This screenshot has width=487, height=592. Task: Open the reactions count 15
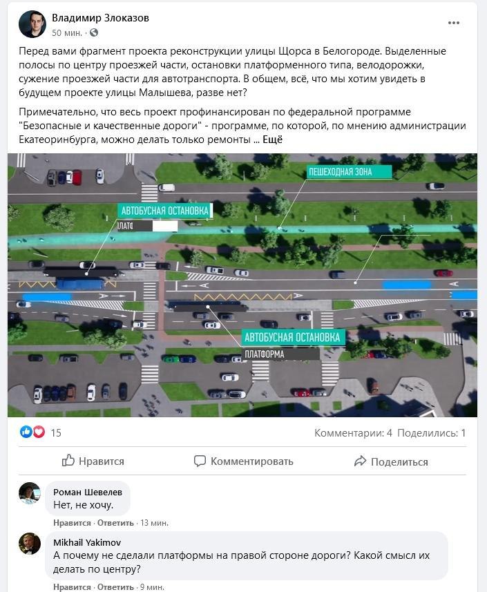pos(56,433)
